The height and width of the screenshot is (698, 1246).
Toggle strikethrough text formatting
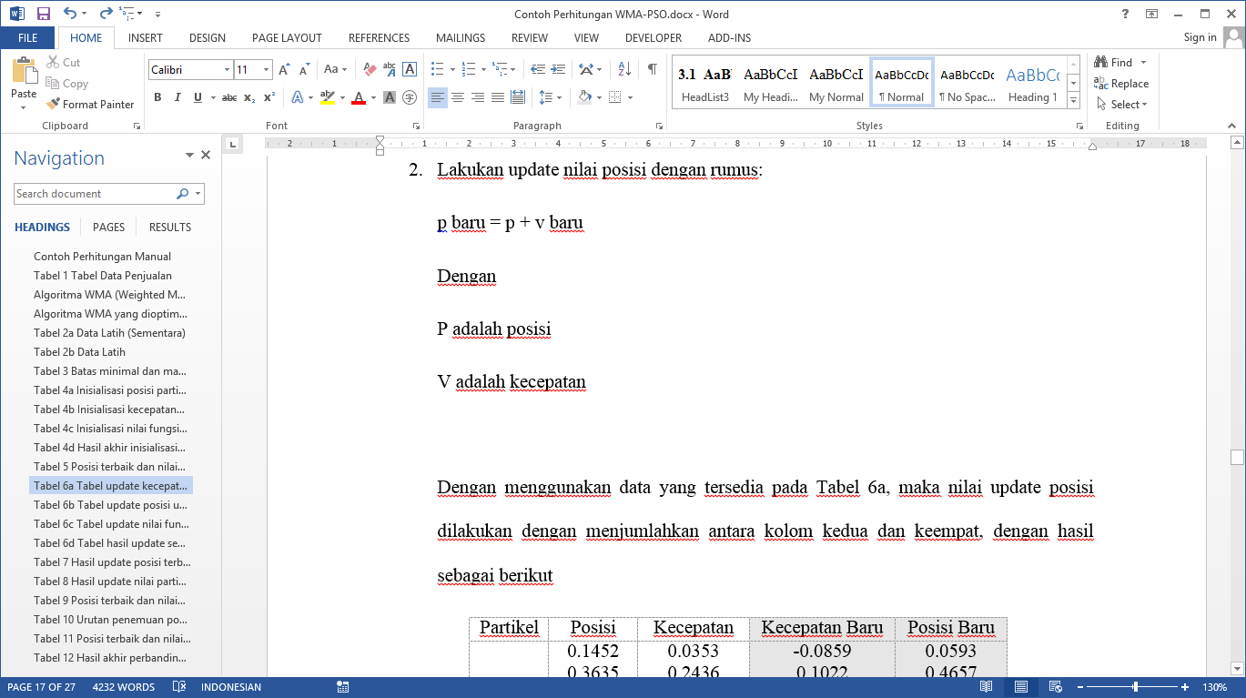click(x=229, y=97)
